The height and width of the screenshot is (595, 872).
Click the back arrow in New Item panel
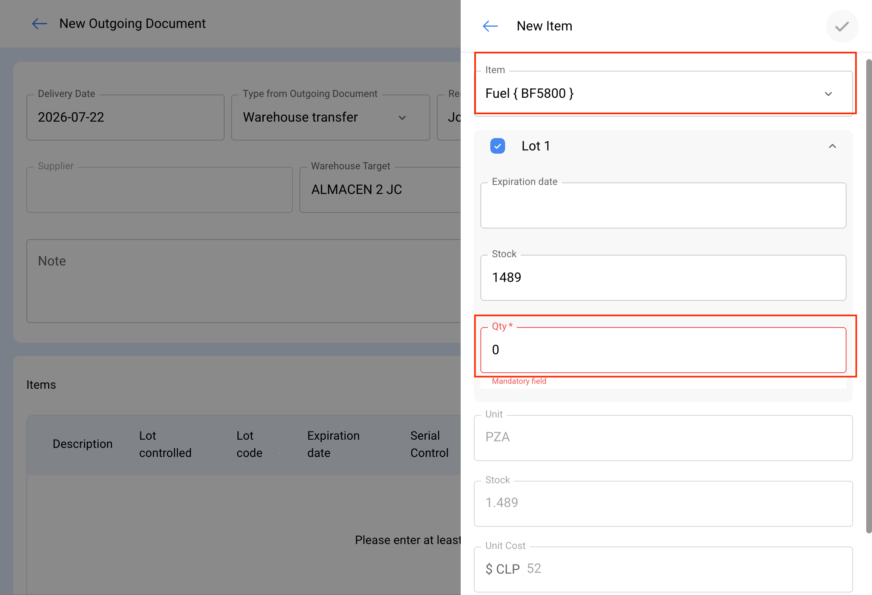click(x=490, y=26)
